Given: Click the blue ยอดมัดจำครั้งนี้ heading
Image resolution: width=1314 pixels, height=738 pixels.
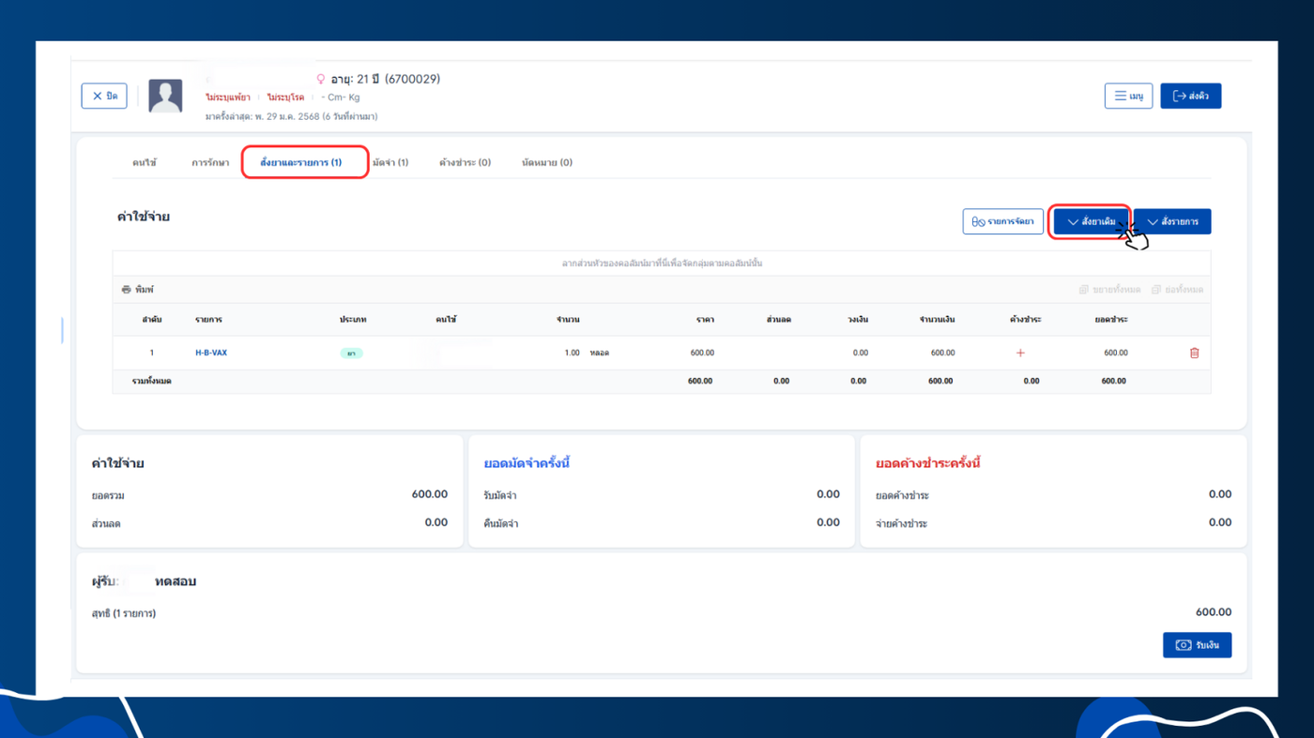Looking at the screenshot, I should point(527,463).
